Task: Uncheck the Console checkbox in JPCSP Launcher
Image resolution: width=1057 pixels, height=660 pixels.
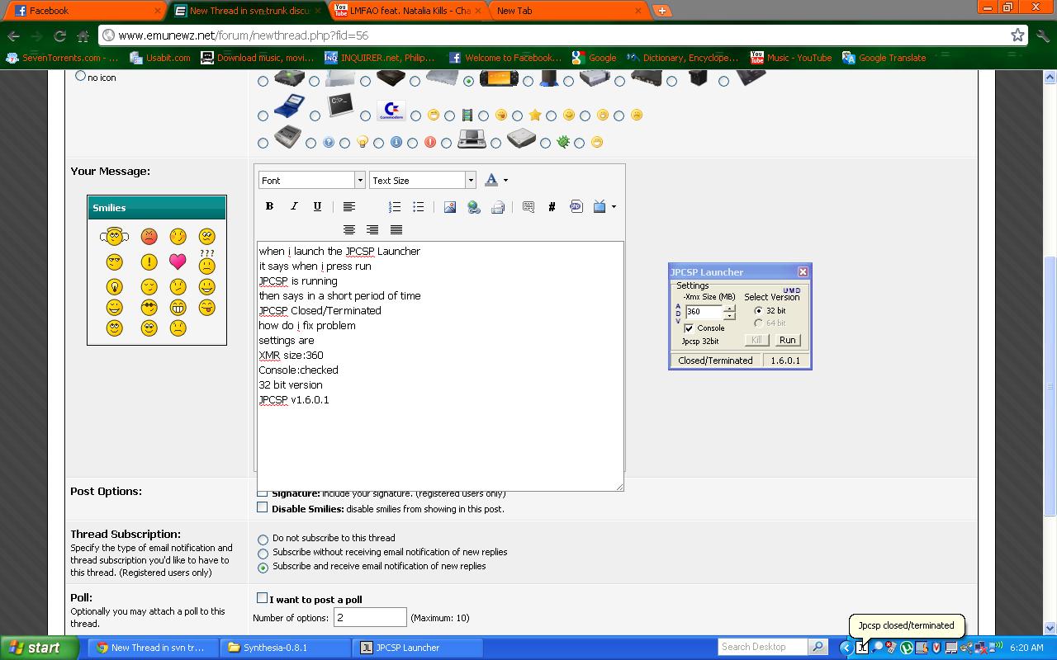Action: point(690,328)
